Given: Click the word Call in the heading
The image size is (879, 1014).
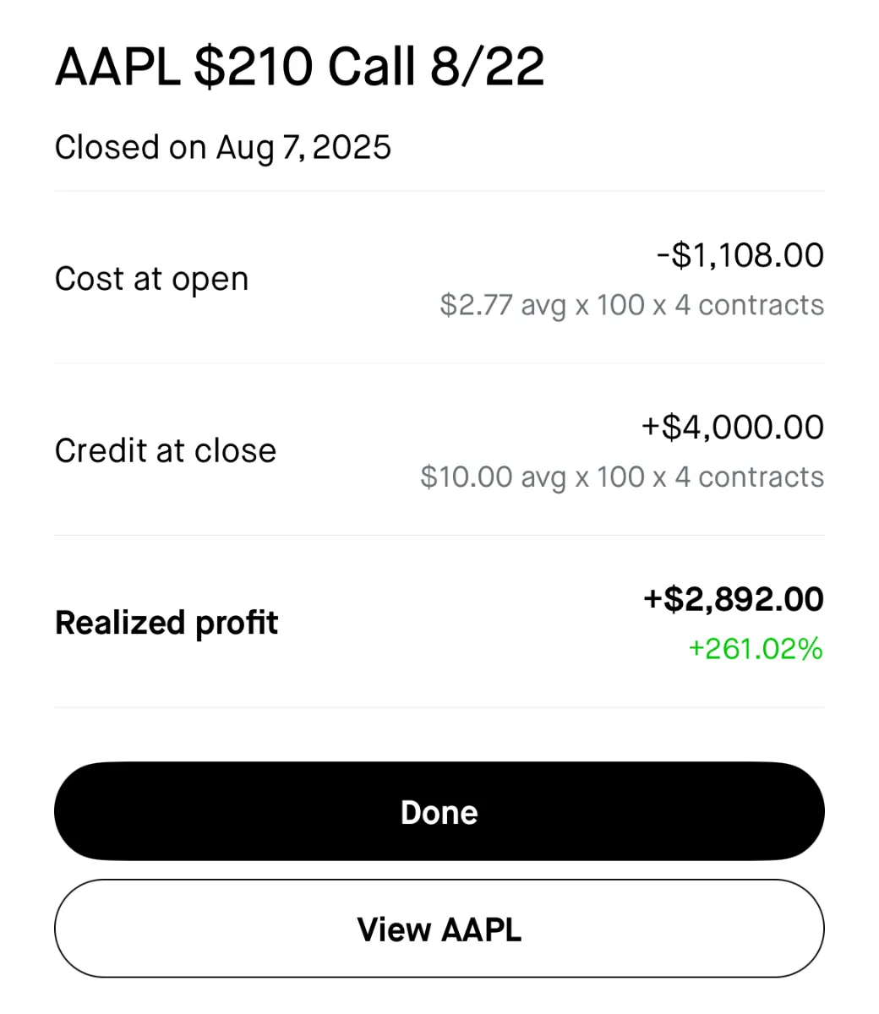Looking at the screenshot, I should 371,68.
